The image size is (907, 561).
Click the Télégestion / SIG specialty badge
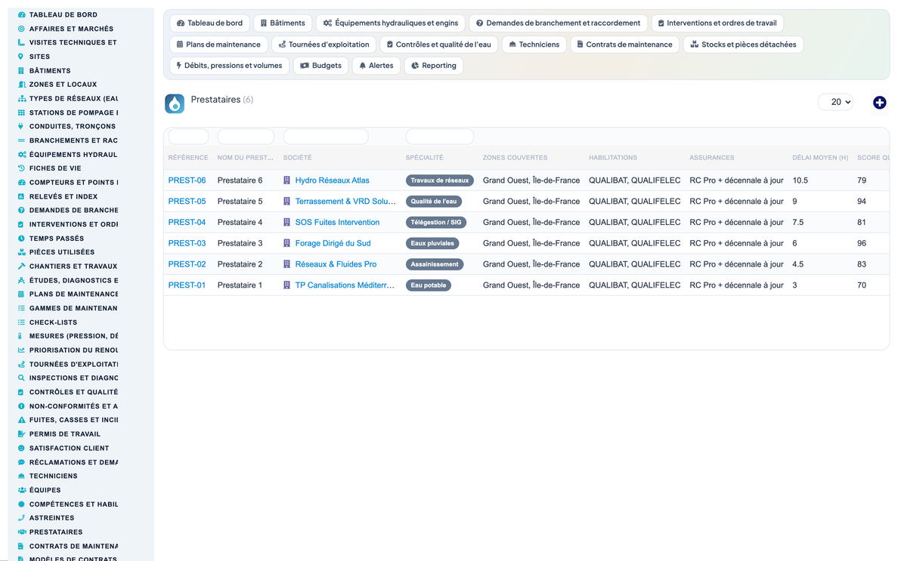click(436, 223)
